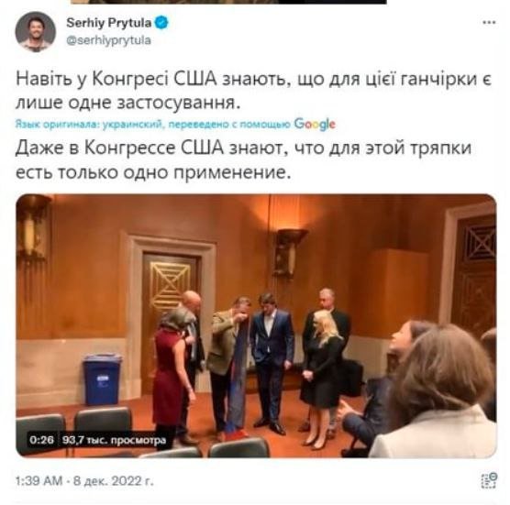Click the 8 дек. 2022 г. date
Image resolution: width=510 pixels, height=505 pixels.
tap(114, 480)
